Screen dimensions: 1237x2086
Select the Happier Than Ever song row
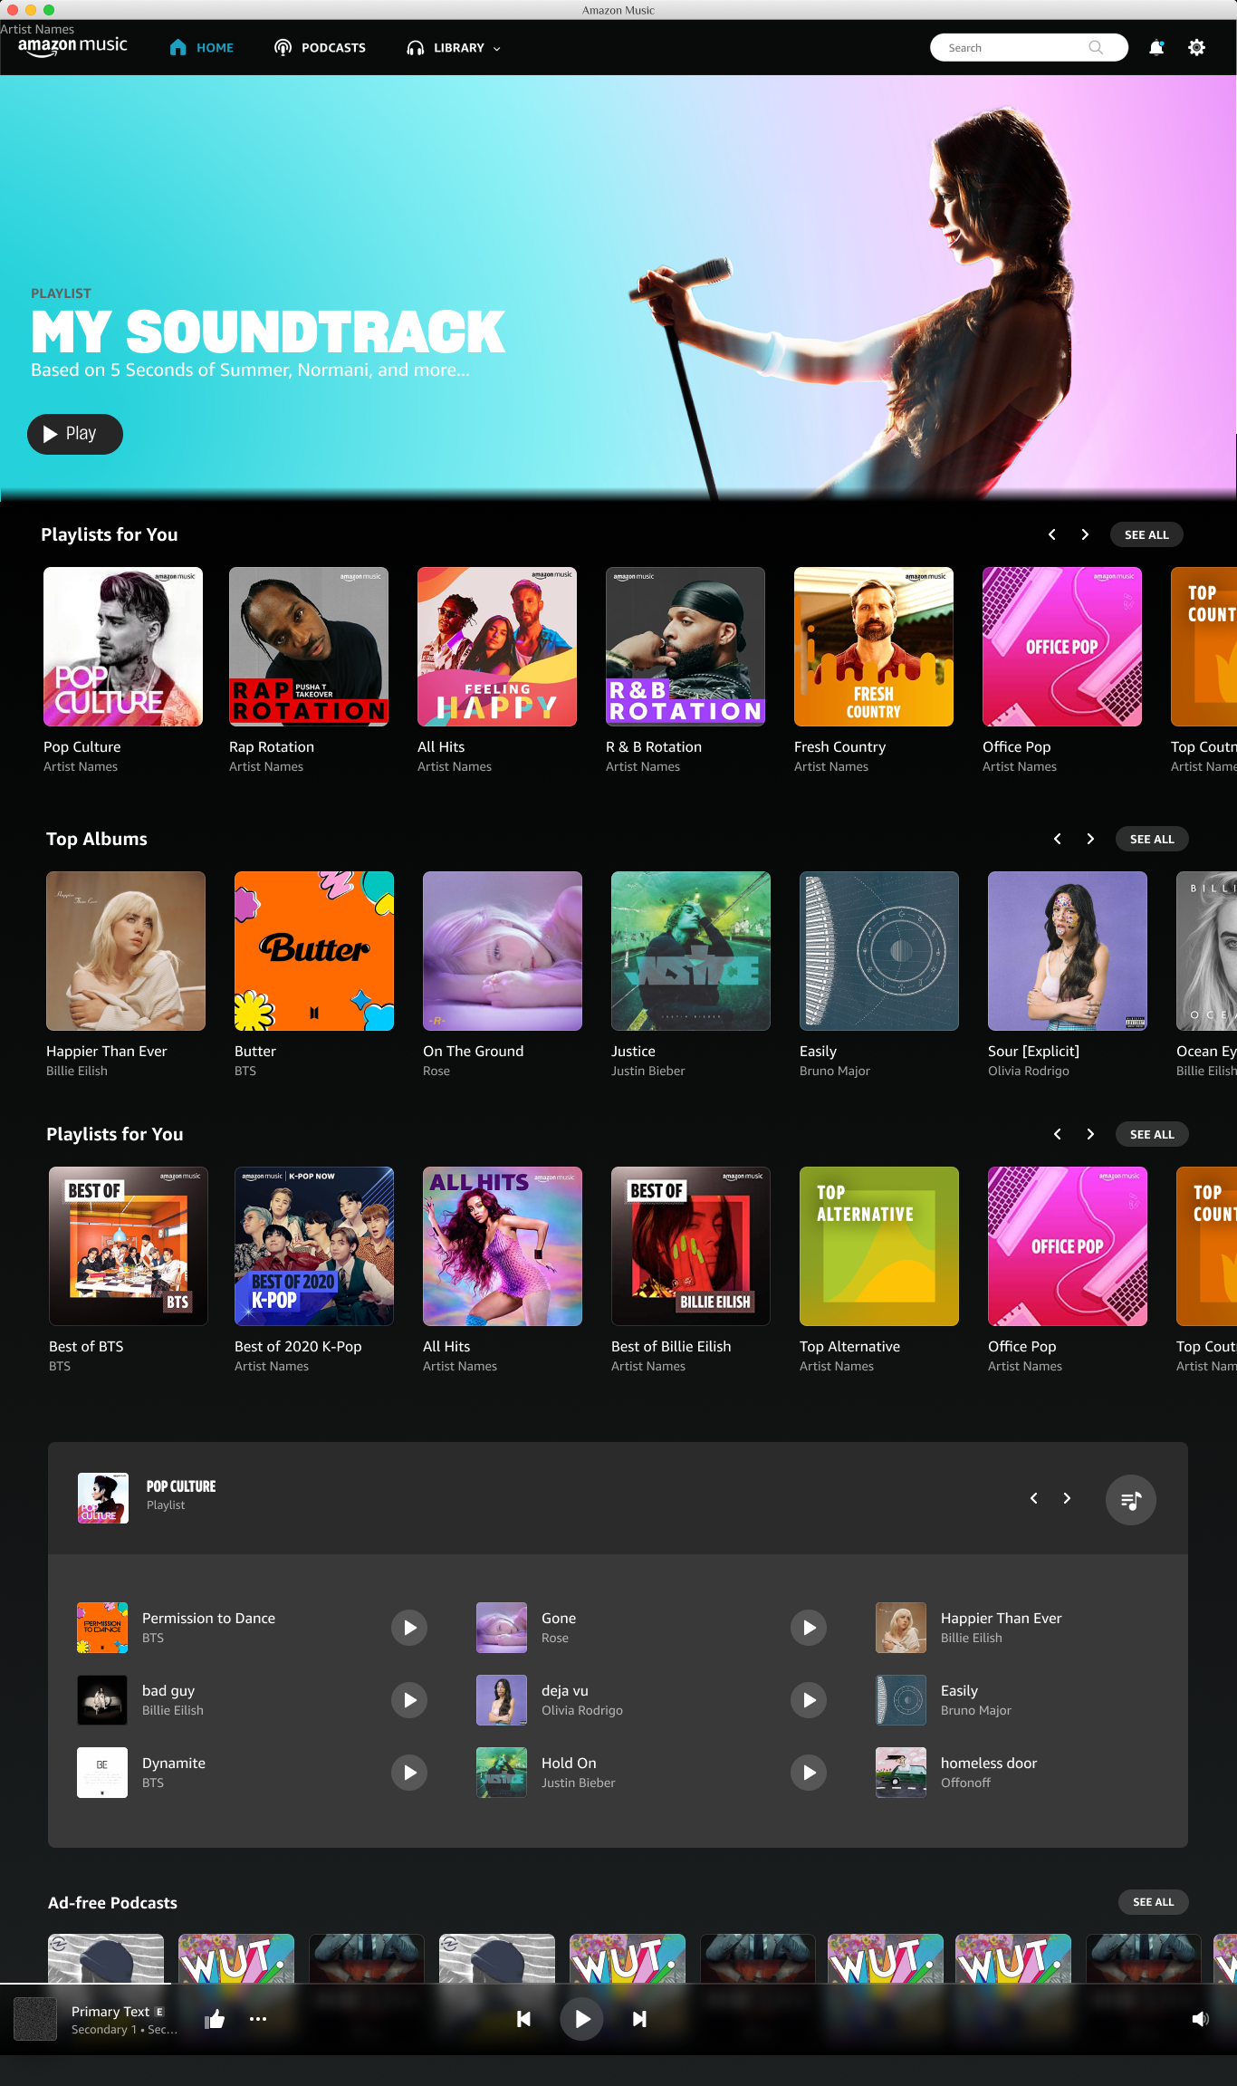(x=1002, y=1628)
